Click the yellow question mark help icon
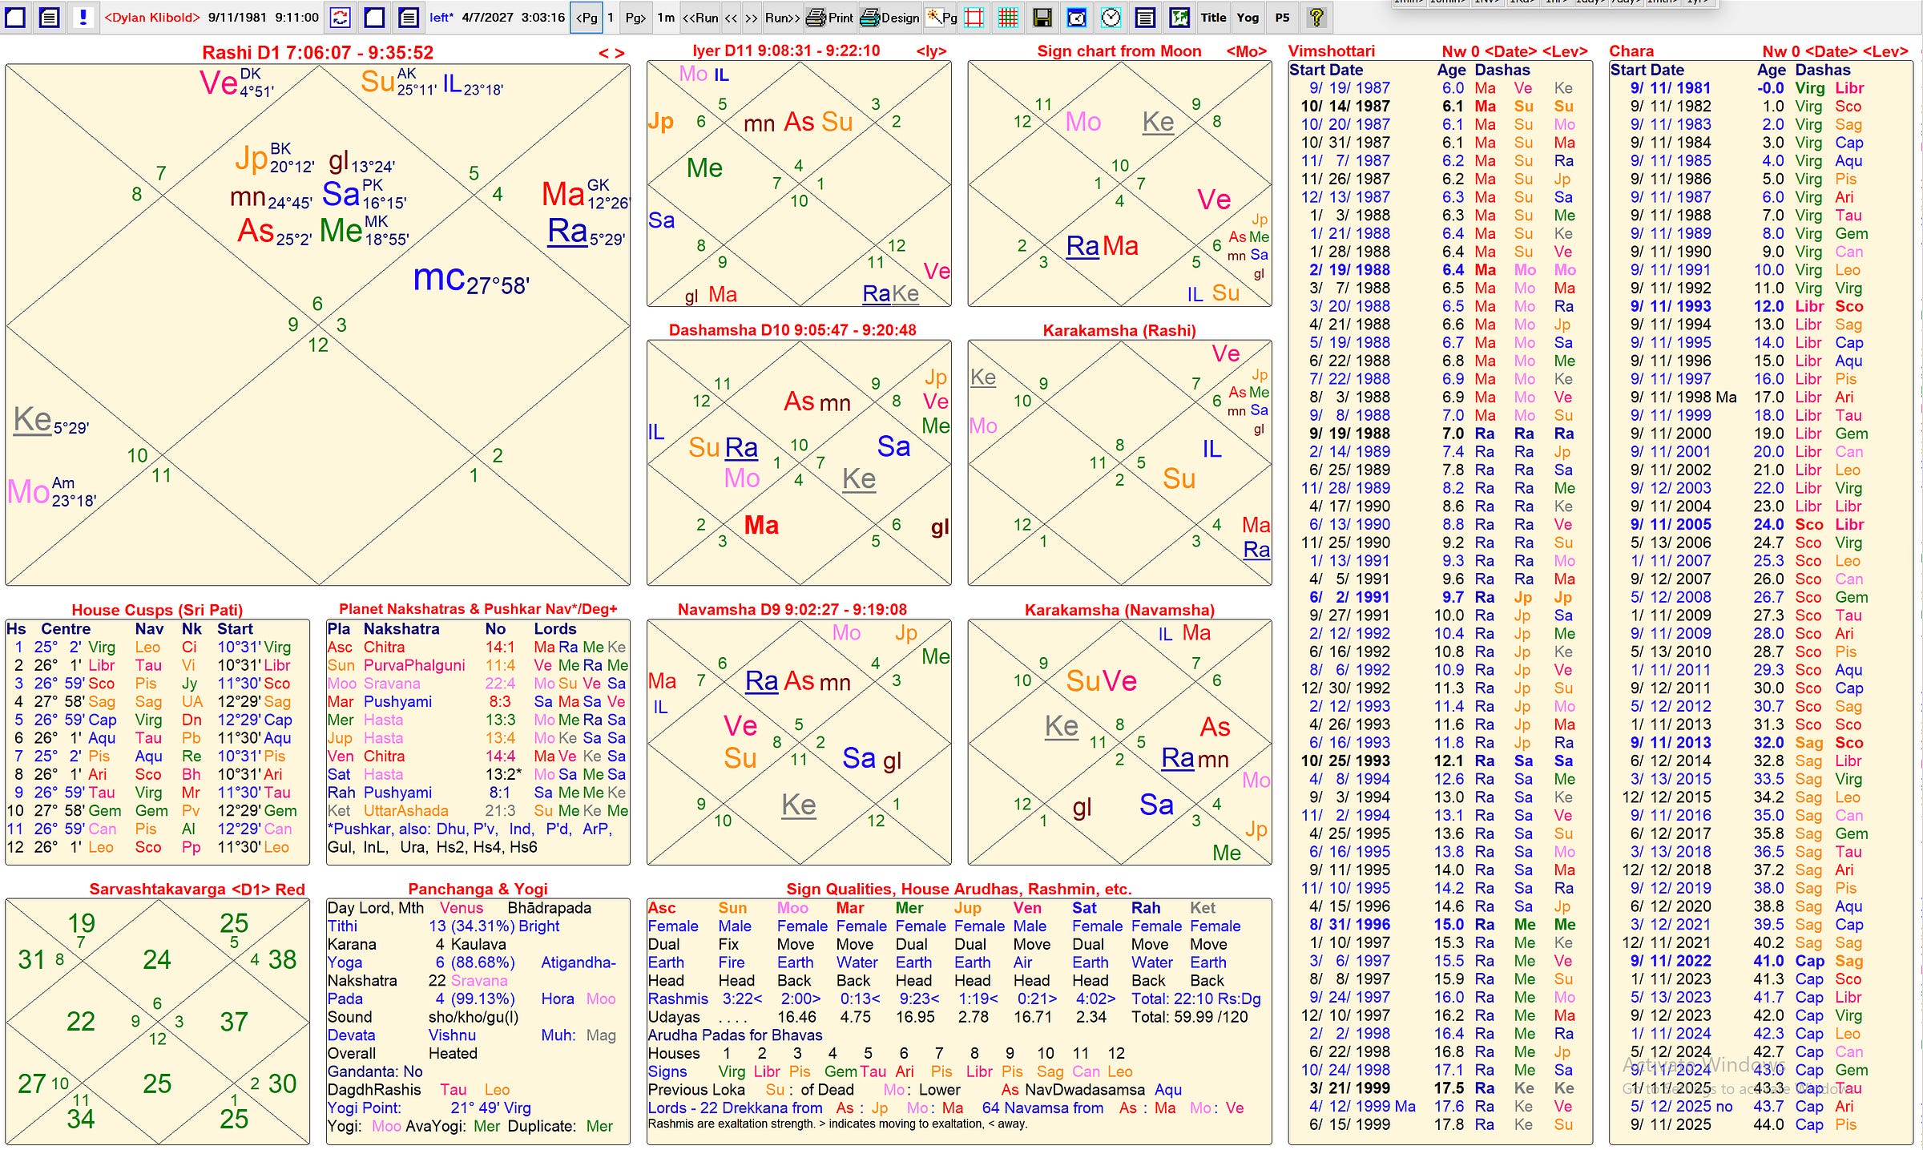The image size is (1923, 1150). (1316, 17)
